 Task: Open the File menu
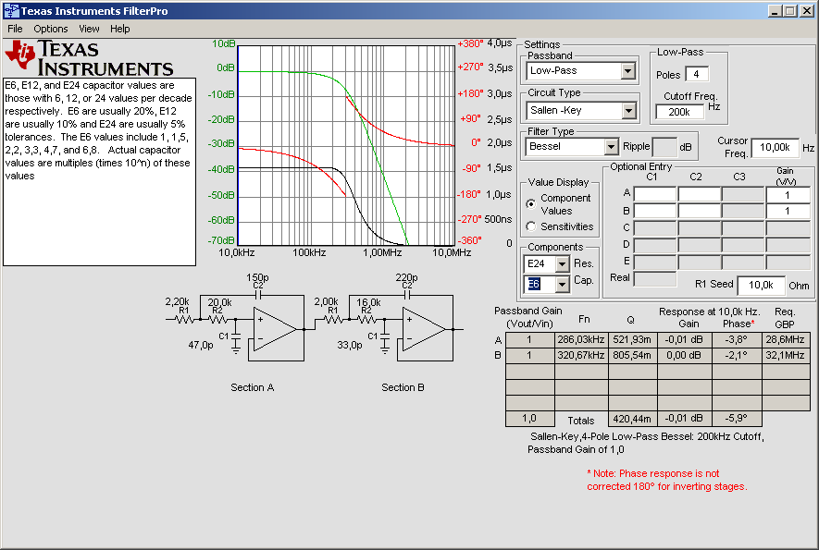click(x=15, y=29)
